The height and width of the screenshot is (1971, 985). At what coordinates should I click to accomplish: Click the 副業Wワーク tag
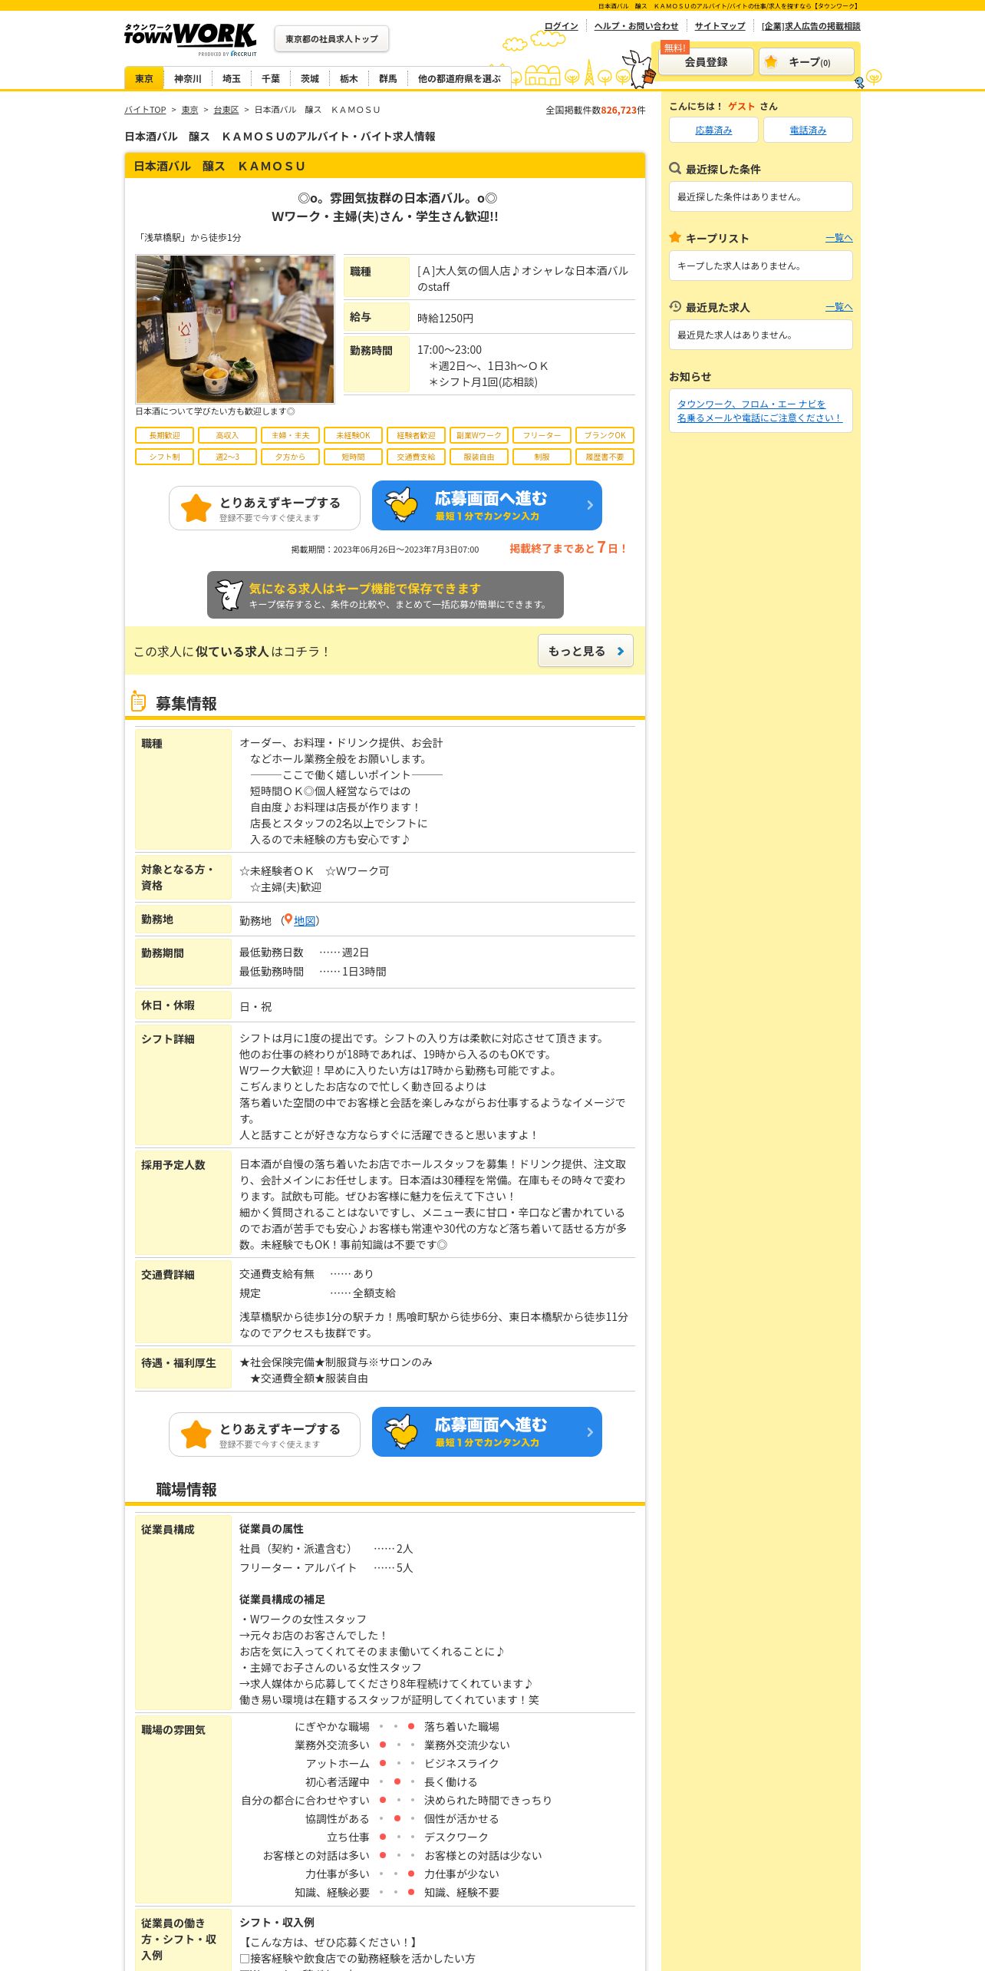(x=479, y=435)
